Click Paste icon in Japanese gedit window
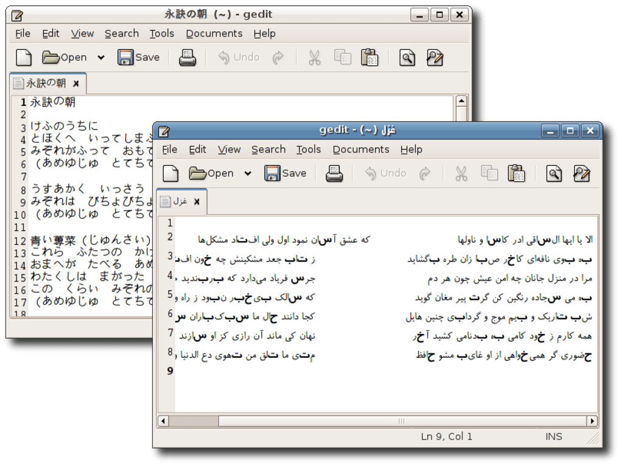621x466 pixels. (x=370, y=57)
